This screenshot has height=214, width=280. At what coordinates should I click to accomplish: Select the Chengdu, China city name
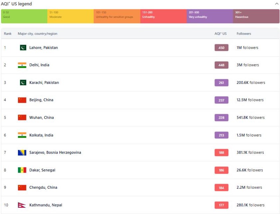(x=43, y=187)
